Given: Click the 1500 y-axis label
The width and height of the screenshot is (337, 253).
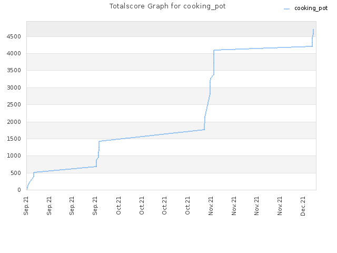Looking at the screenshot, I should (x=14, y=139).
